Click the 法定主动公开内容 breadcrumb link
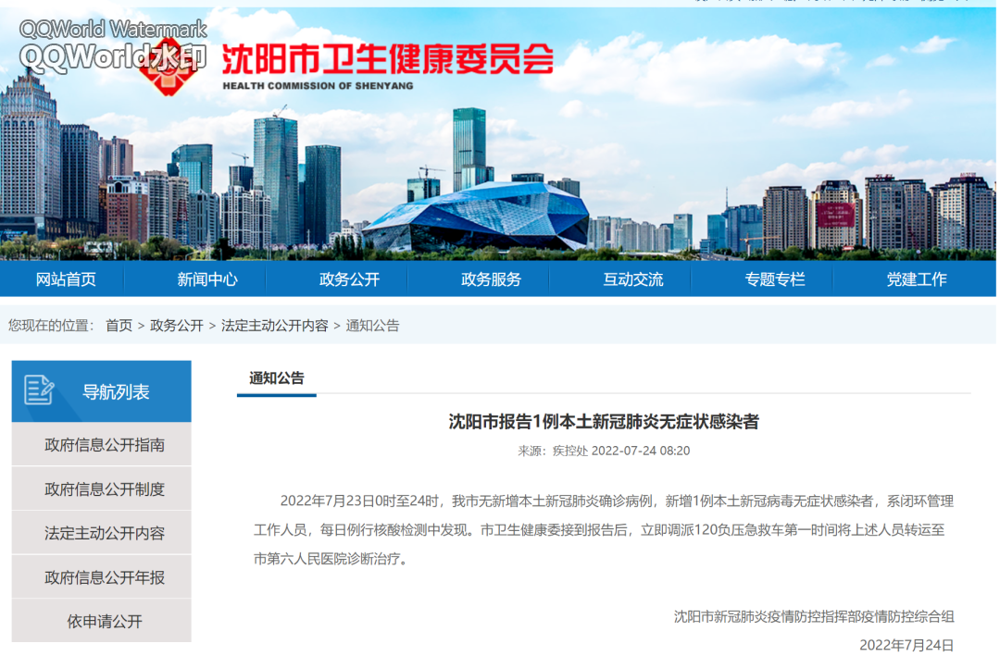The height and width of the screenshot is (656, 1000). click(x=274, y=326)
